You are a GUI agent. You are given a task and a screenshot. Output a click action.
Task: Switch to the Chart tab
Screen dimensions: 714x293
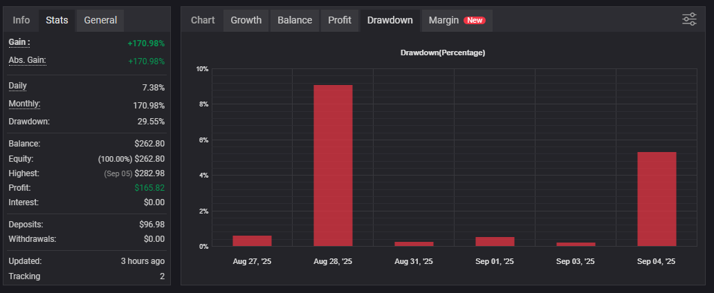203,20
